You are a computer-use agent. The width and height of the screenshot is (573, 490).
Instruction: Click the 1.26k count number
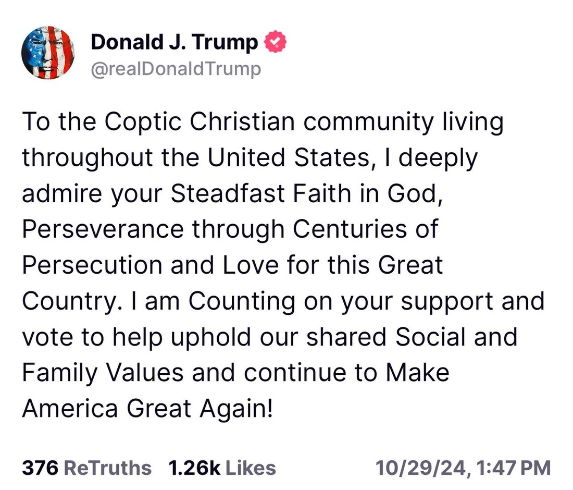pyautogui.click(x=194, y=468)
